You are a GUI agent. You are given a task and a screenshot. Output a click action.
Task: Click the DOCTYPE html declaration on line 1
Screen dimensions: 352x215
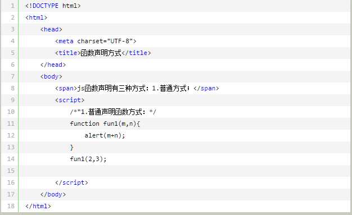click(53, 6)
